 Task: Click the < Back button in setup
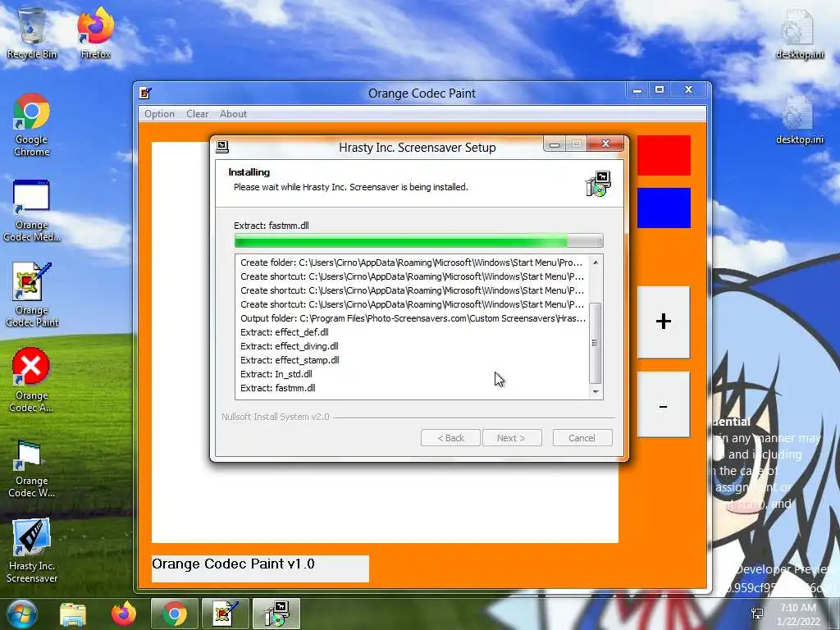[450, 438]
